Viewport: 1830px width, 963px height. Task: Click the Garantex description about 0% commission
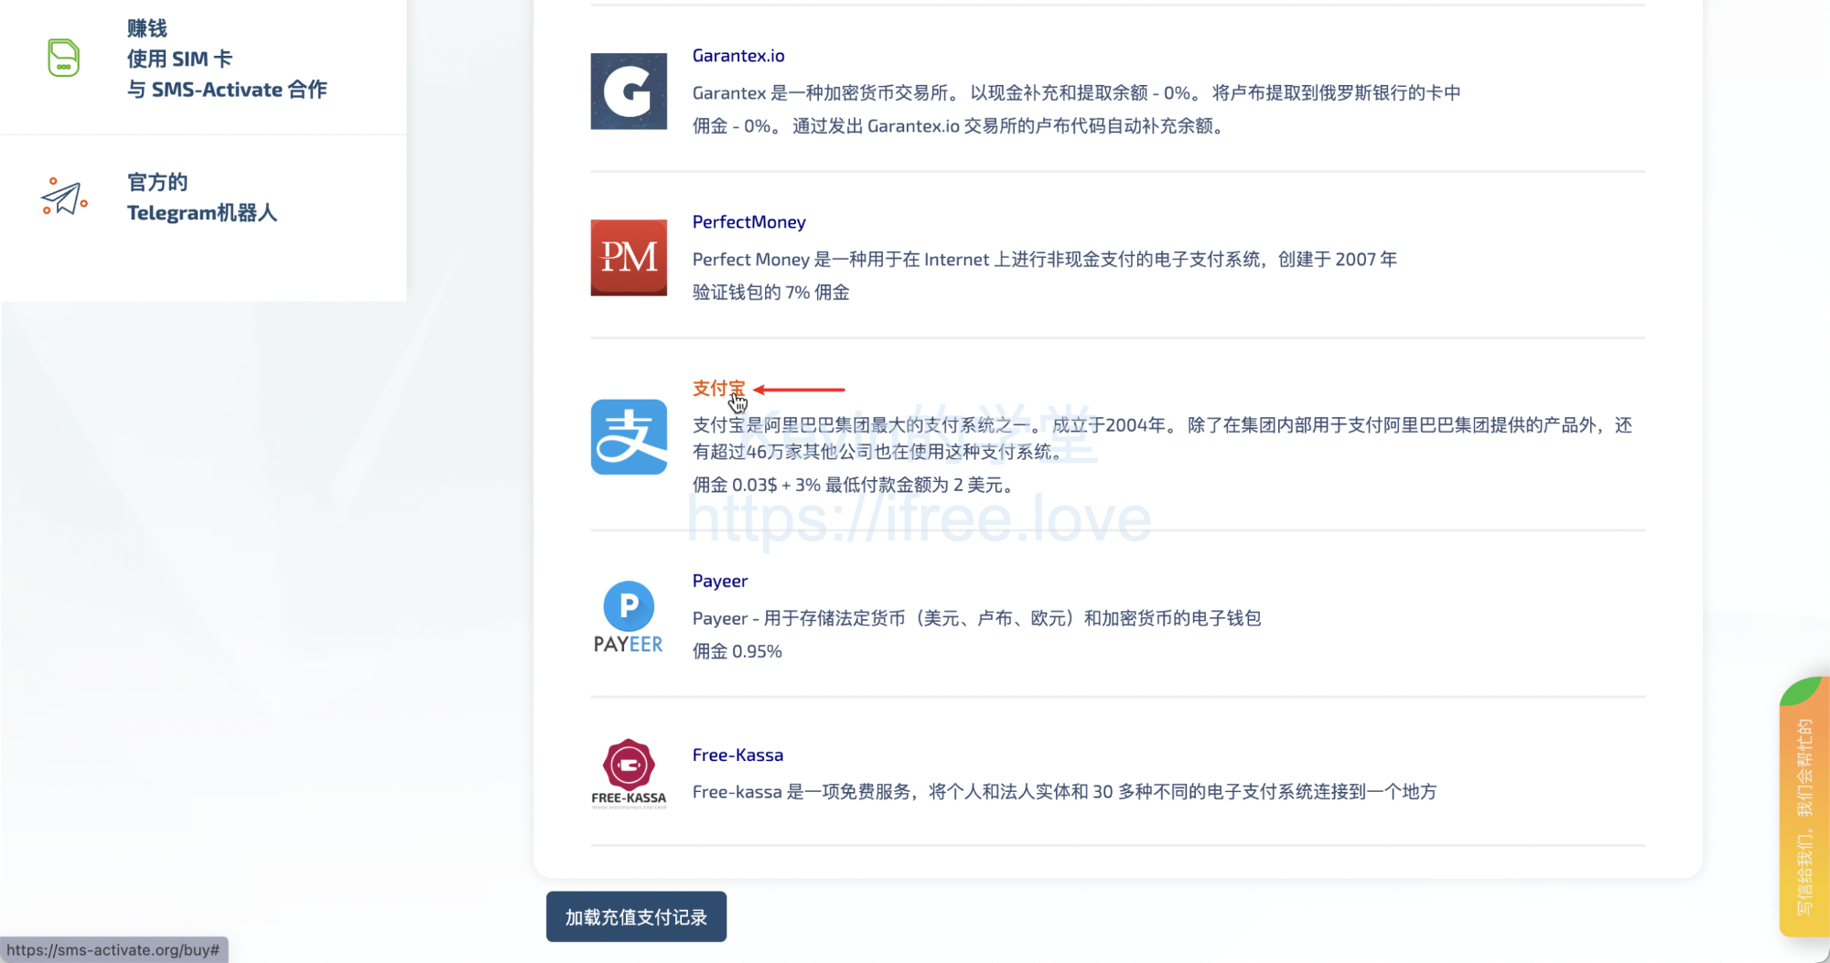click(x=1076, y=109)
